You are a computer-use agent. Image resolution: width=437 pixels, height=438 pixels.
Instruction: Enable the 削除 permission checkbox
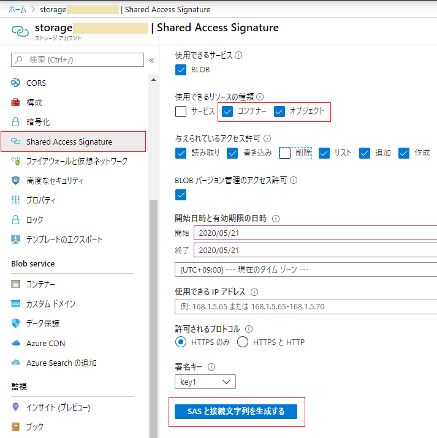coord(285,153)
